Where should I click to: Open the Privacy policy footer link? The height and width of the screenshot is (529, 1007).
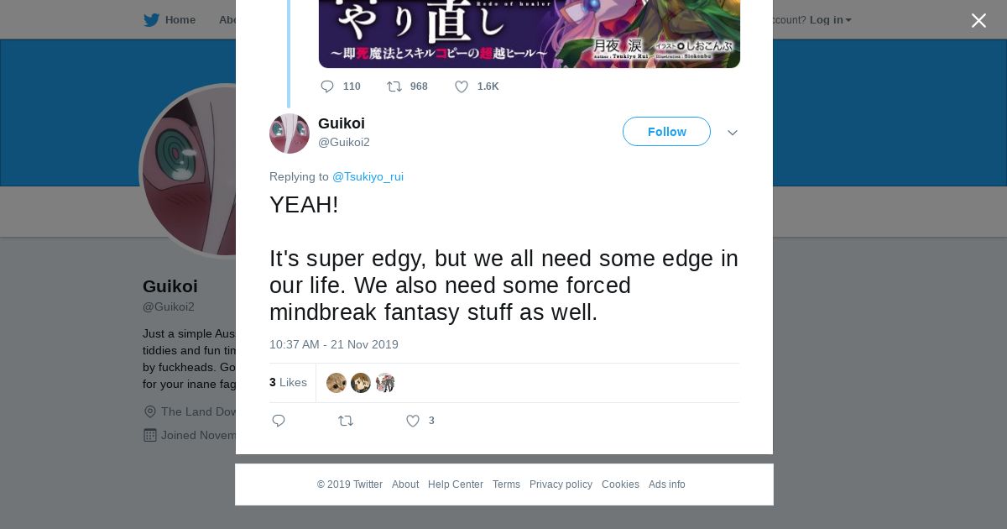[561, 484]
